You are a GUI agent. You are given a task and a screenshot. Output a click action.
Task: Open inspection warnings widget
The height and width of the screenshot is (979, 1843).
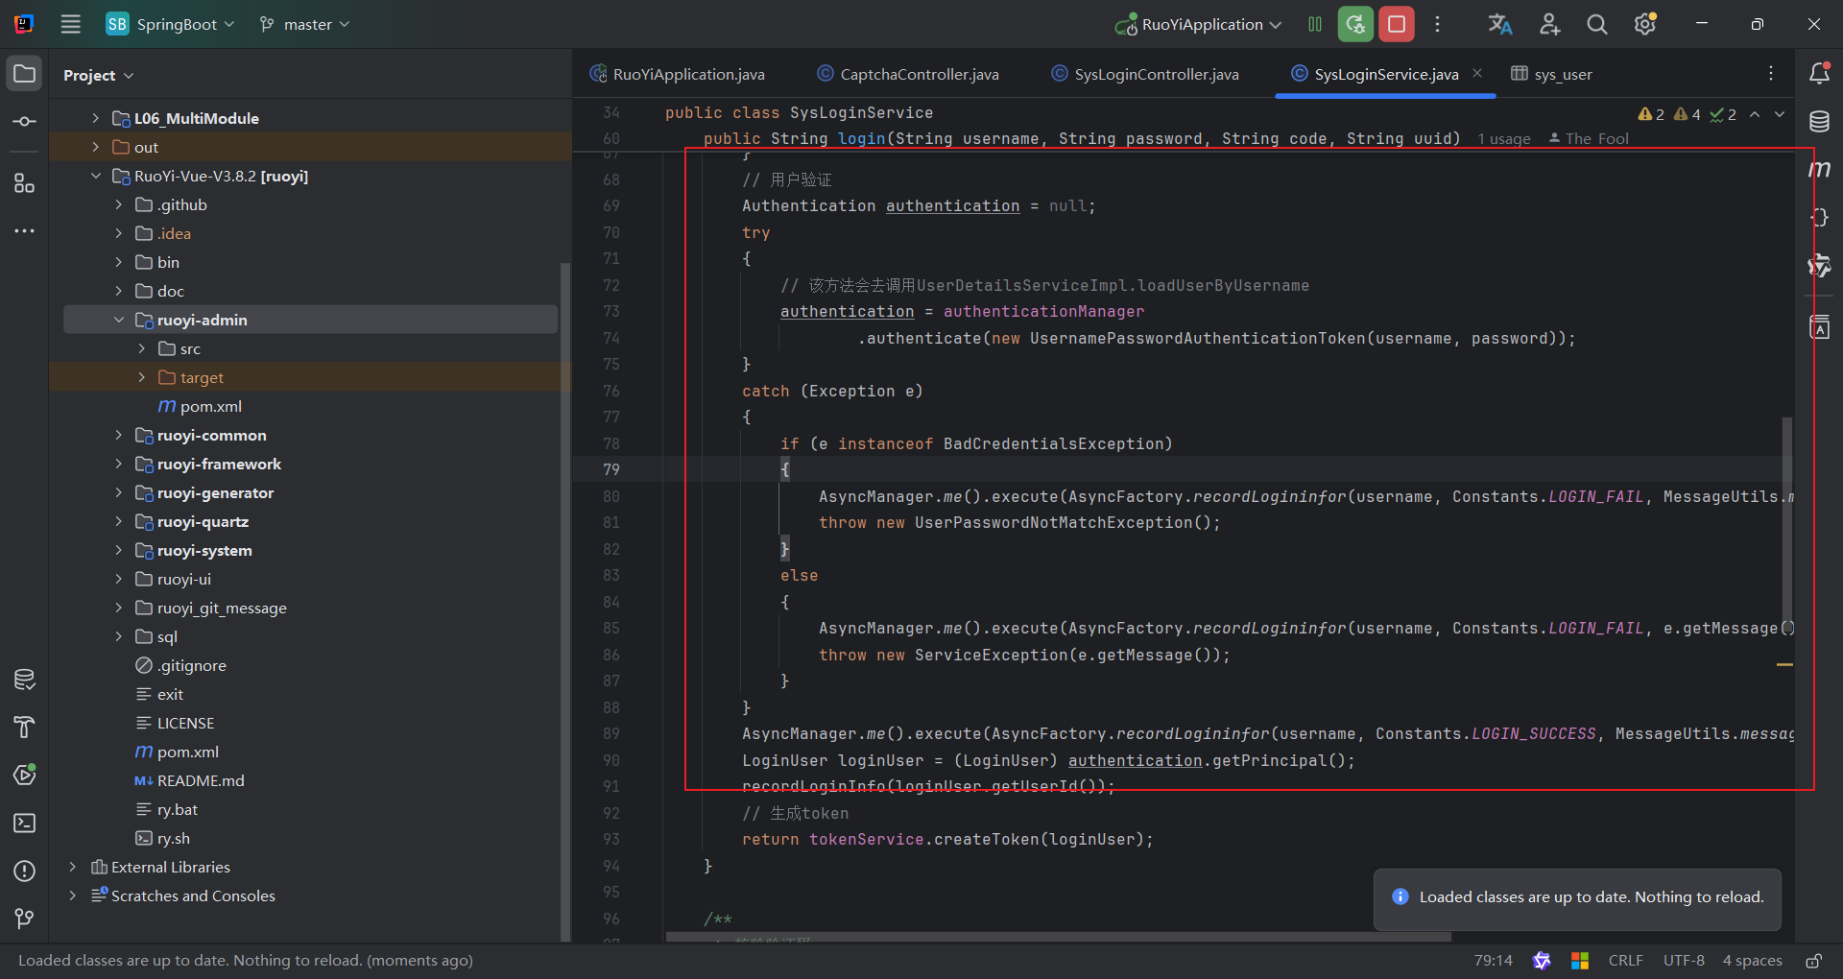click(x=1687, y=114)
